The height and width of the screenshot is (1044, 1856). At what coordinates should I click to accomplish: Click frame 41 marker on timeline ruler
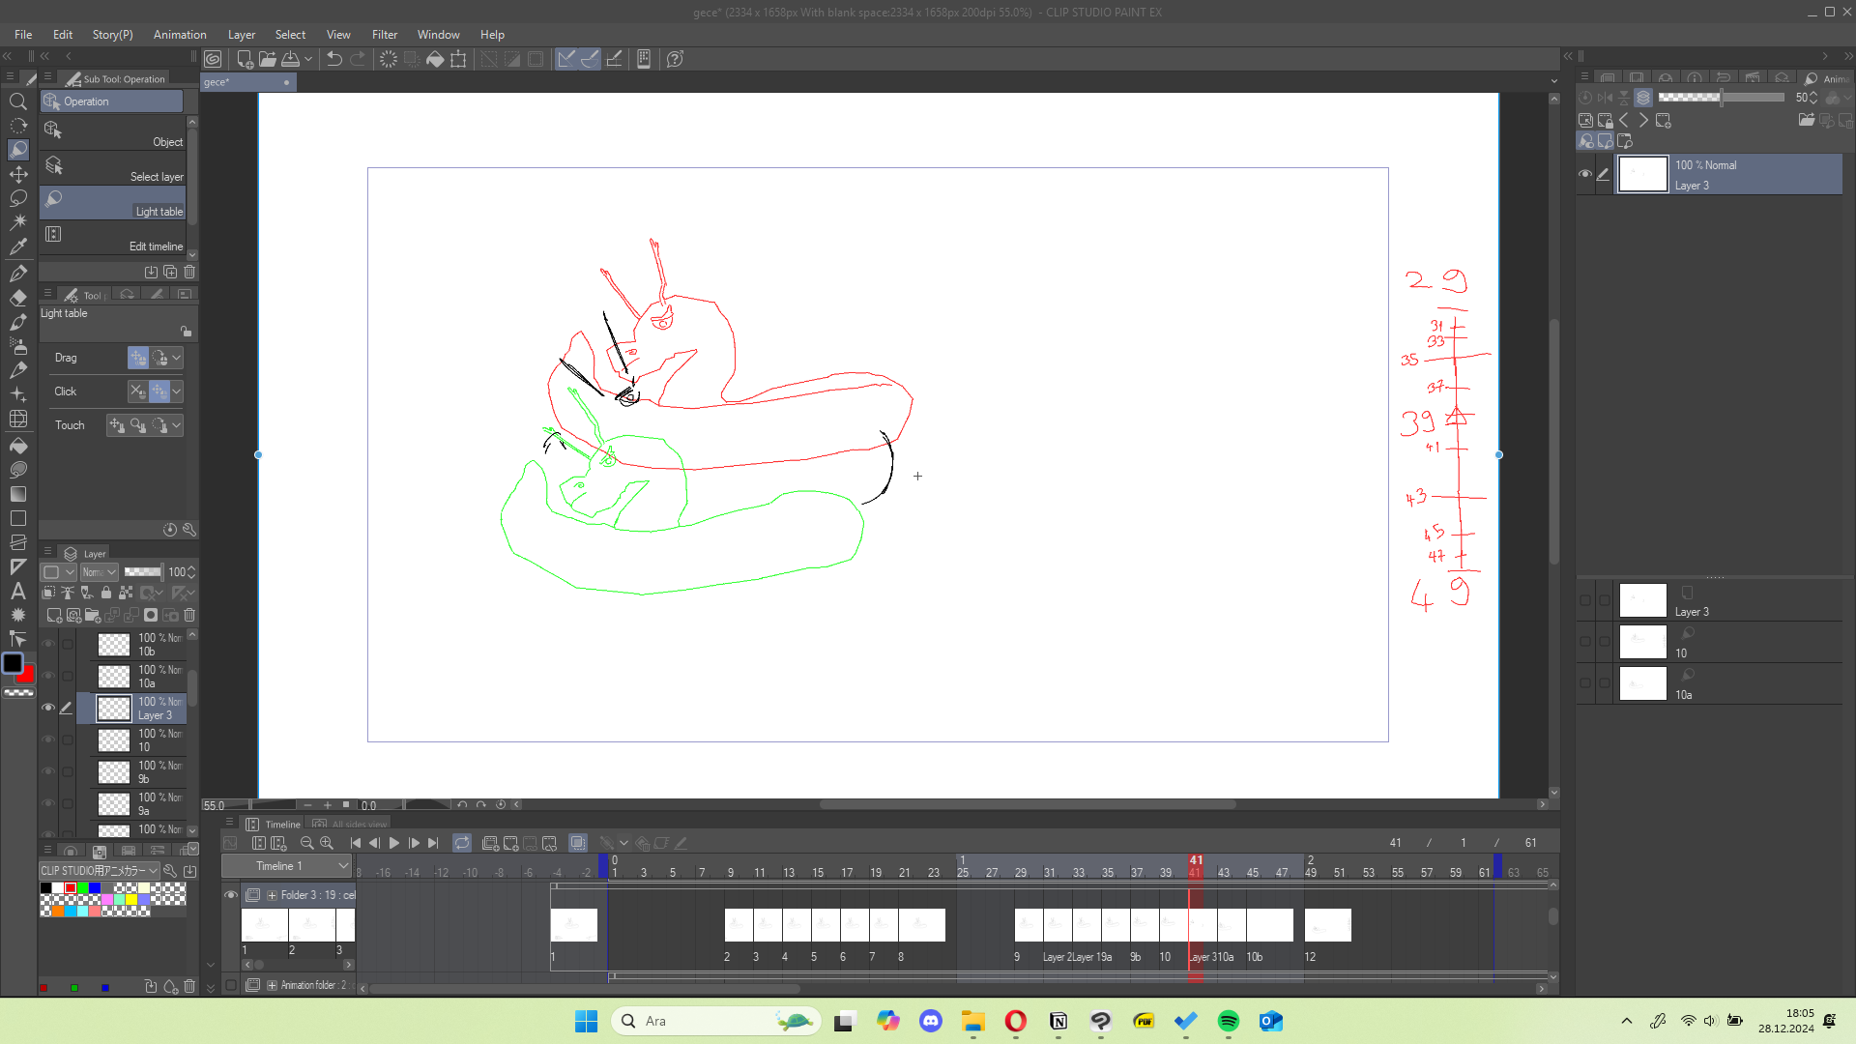point(1196,866)
